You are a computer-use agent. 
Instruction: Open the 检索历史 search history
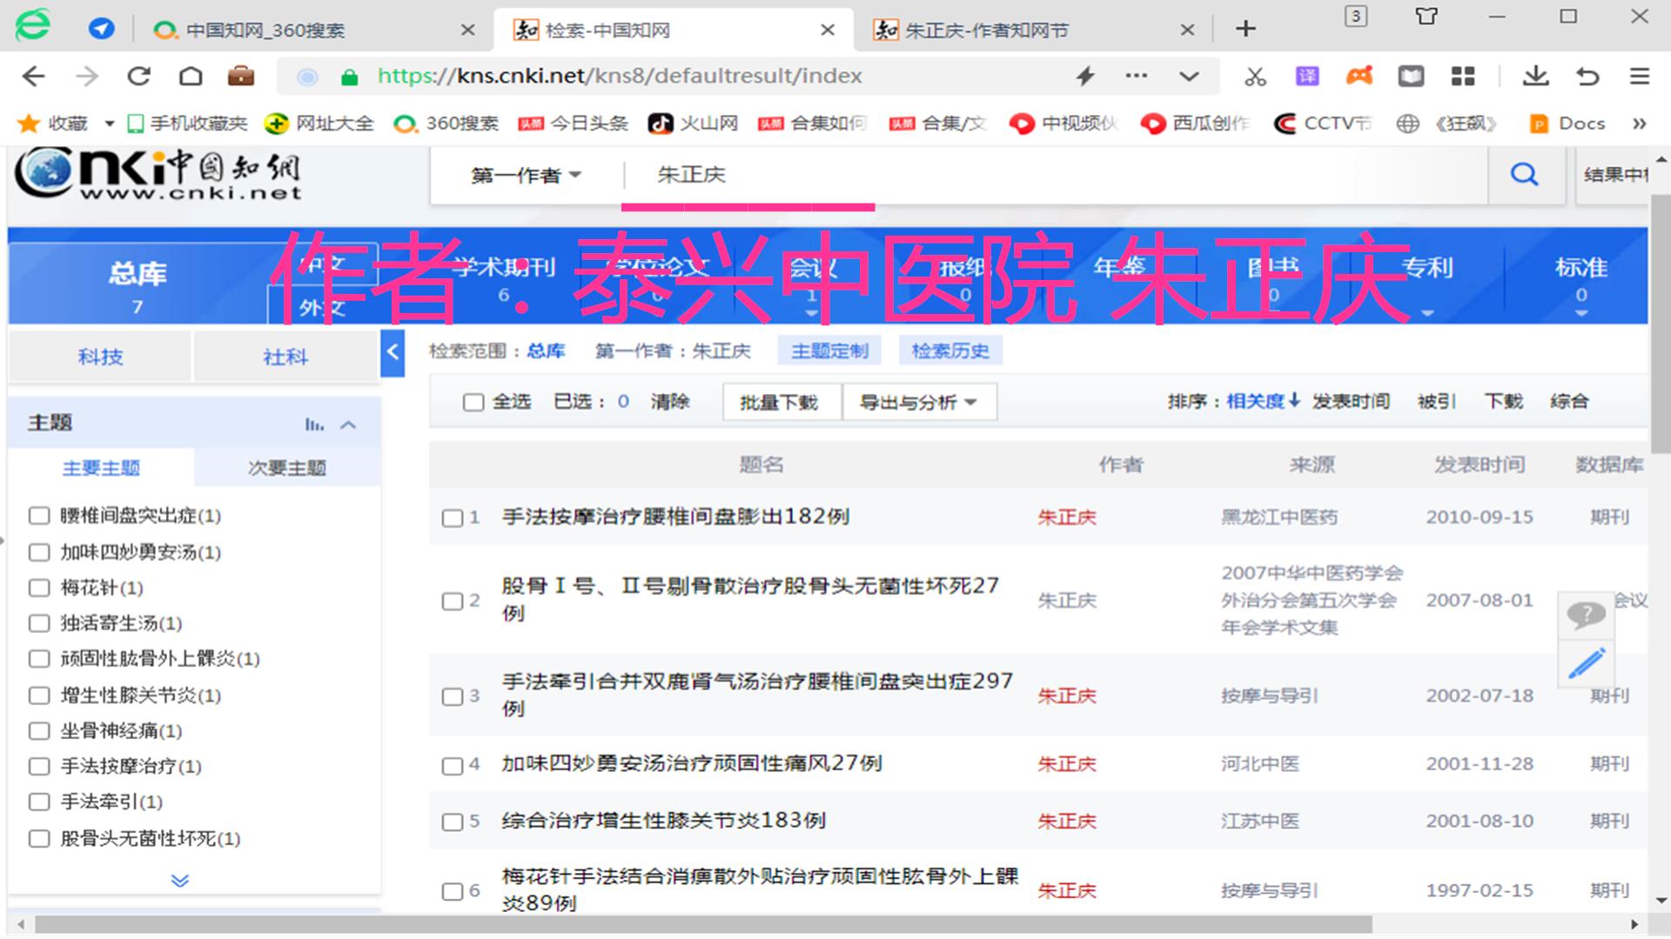950,350
